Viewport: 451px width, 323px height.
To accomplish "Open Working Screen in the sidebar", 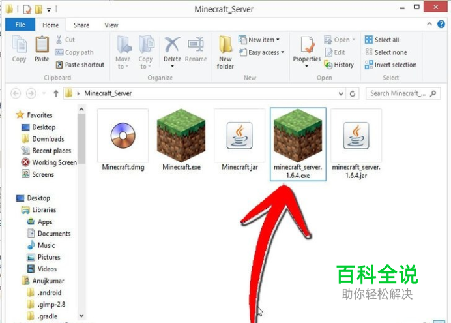I will coord(49,162).
